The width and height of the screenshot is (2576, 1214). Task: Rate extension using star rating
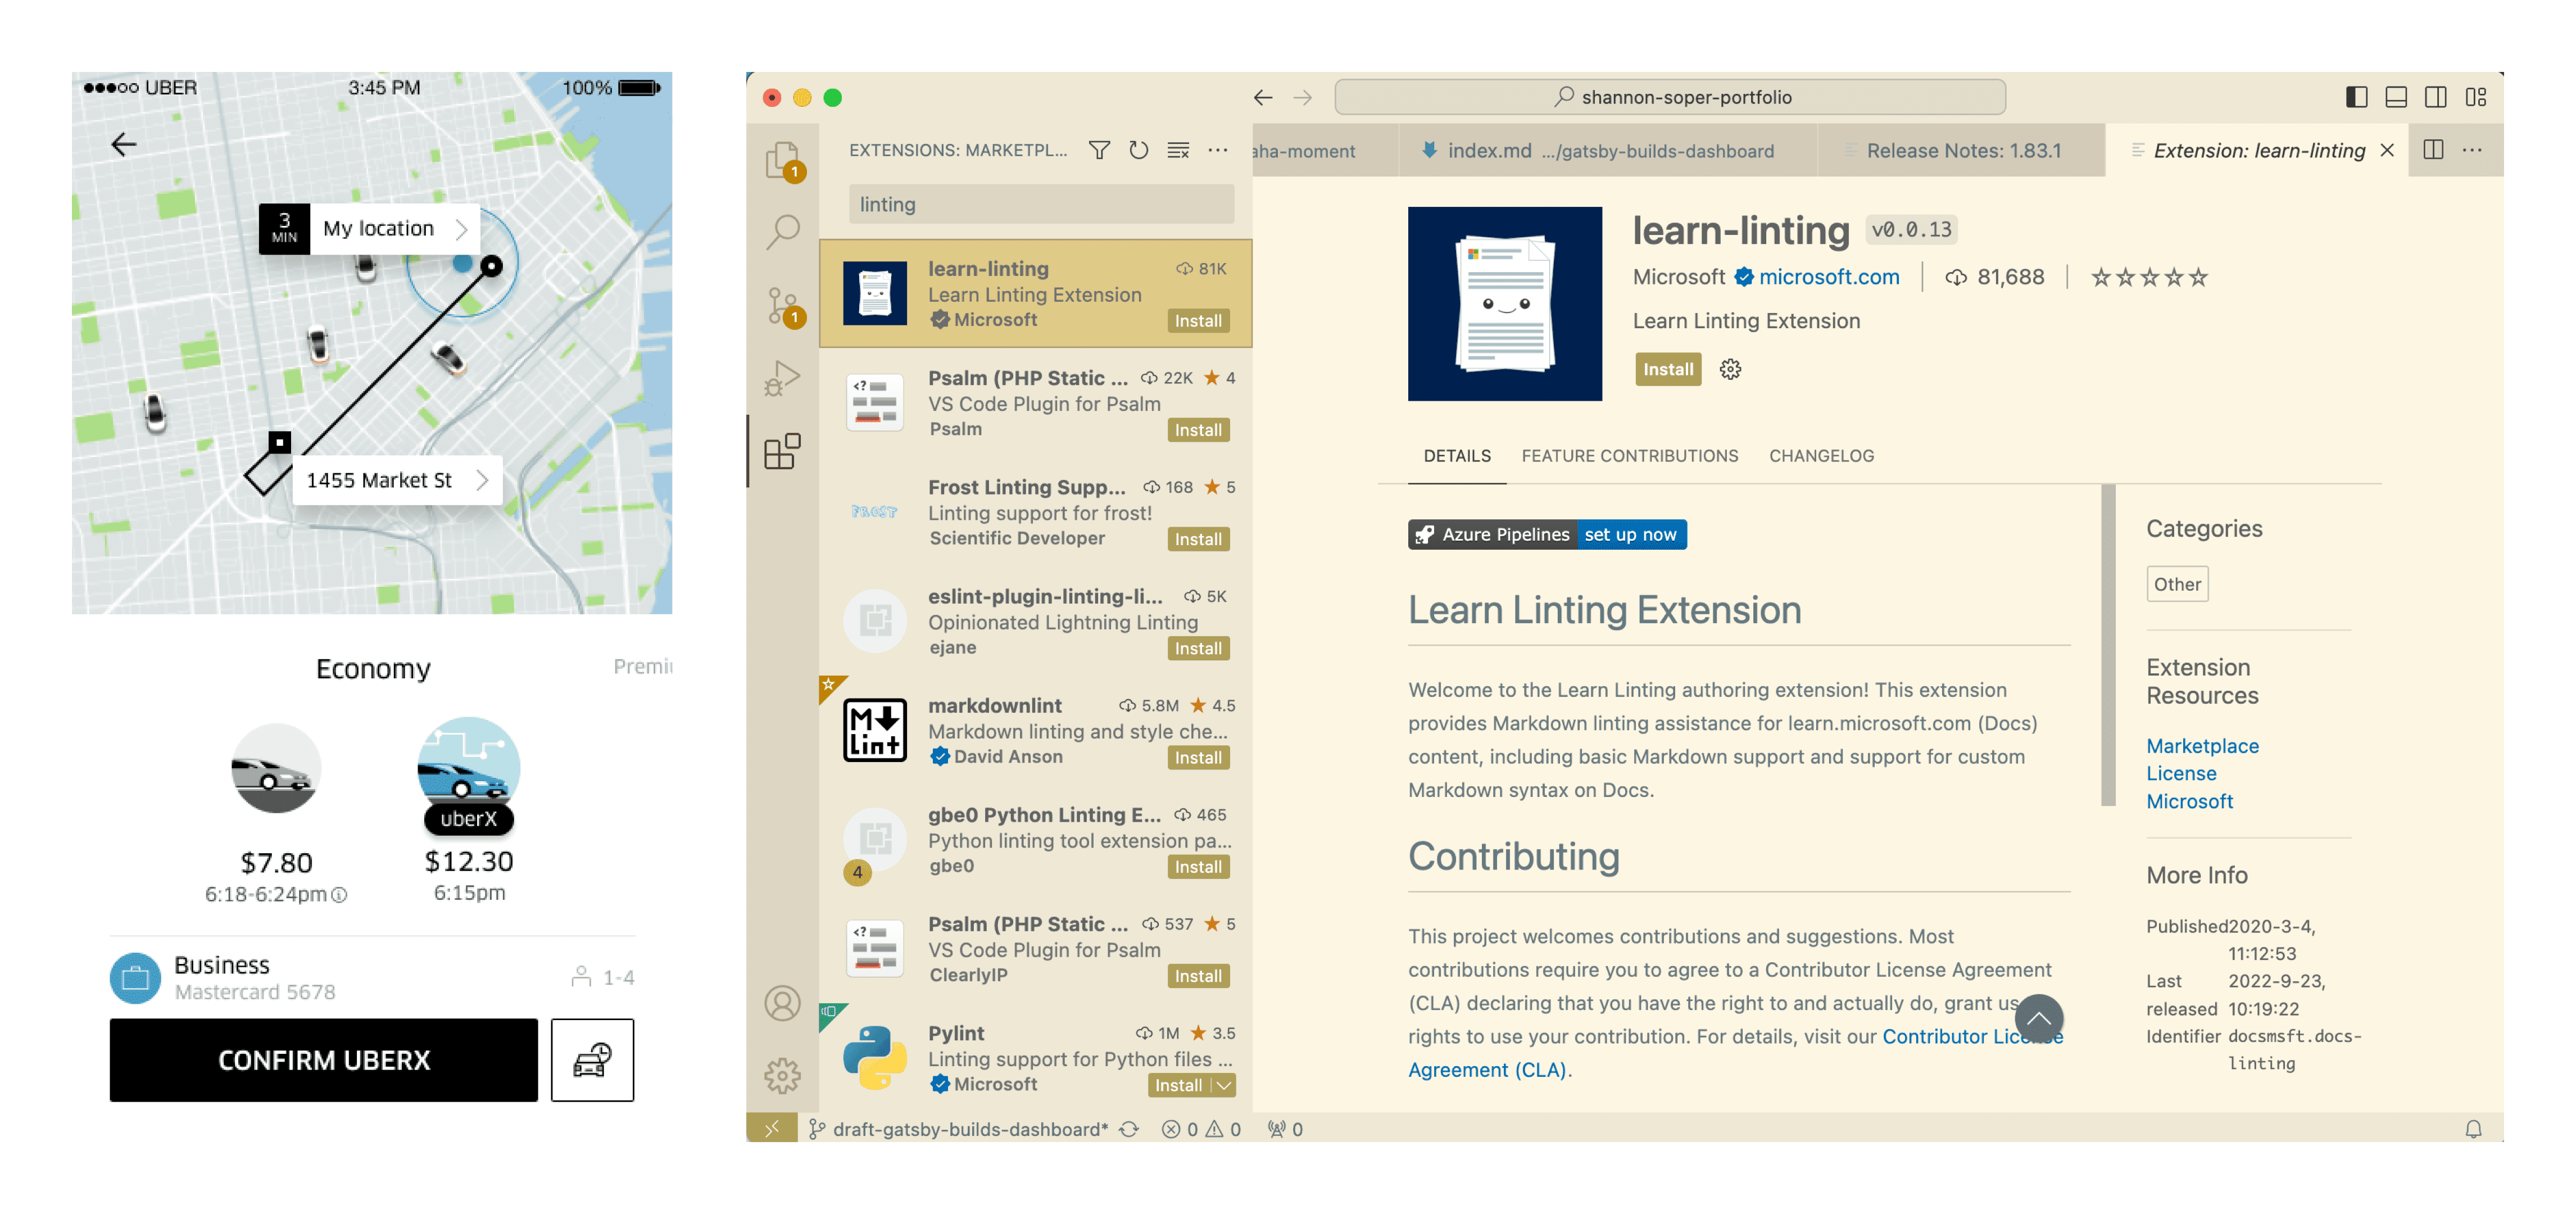pyautogui.click(x=2149, y=277)
